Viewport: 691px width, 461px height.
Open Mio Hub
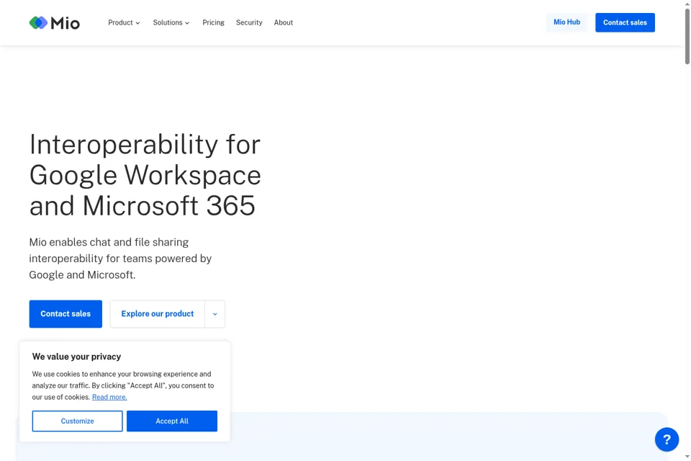[566, 22]
